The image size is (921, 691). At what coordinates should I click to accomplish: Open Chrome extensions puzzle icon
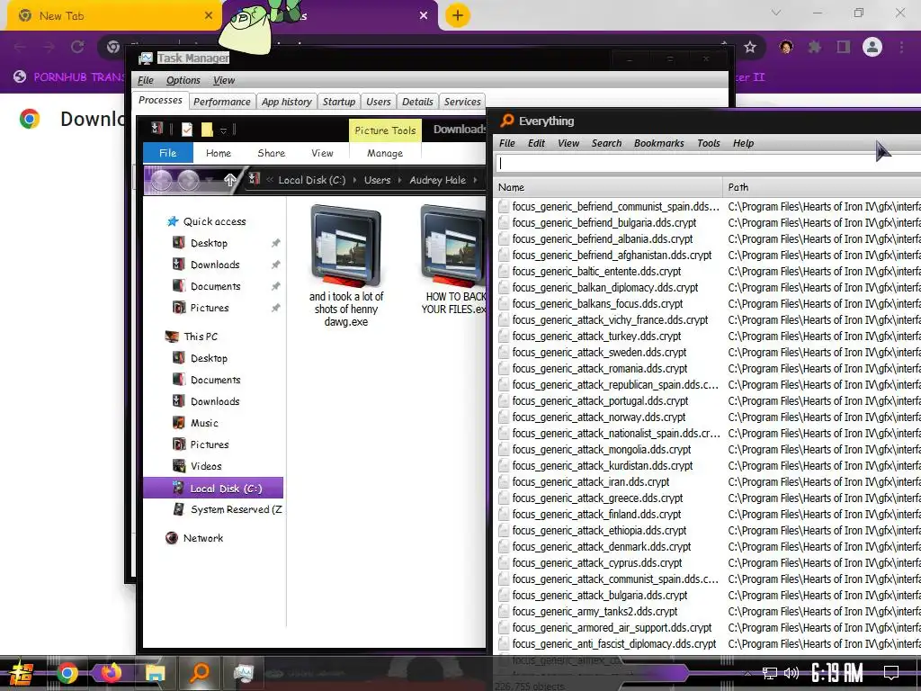click(815, 47)
